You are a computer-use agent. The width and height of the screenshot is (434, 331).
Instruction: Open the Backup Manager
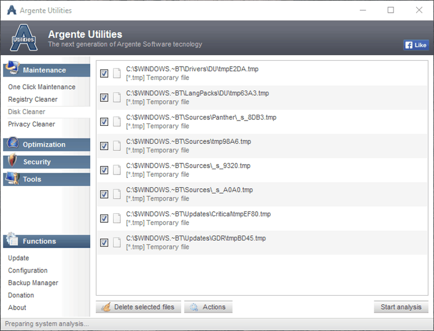point(33,283)
